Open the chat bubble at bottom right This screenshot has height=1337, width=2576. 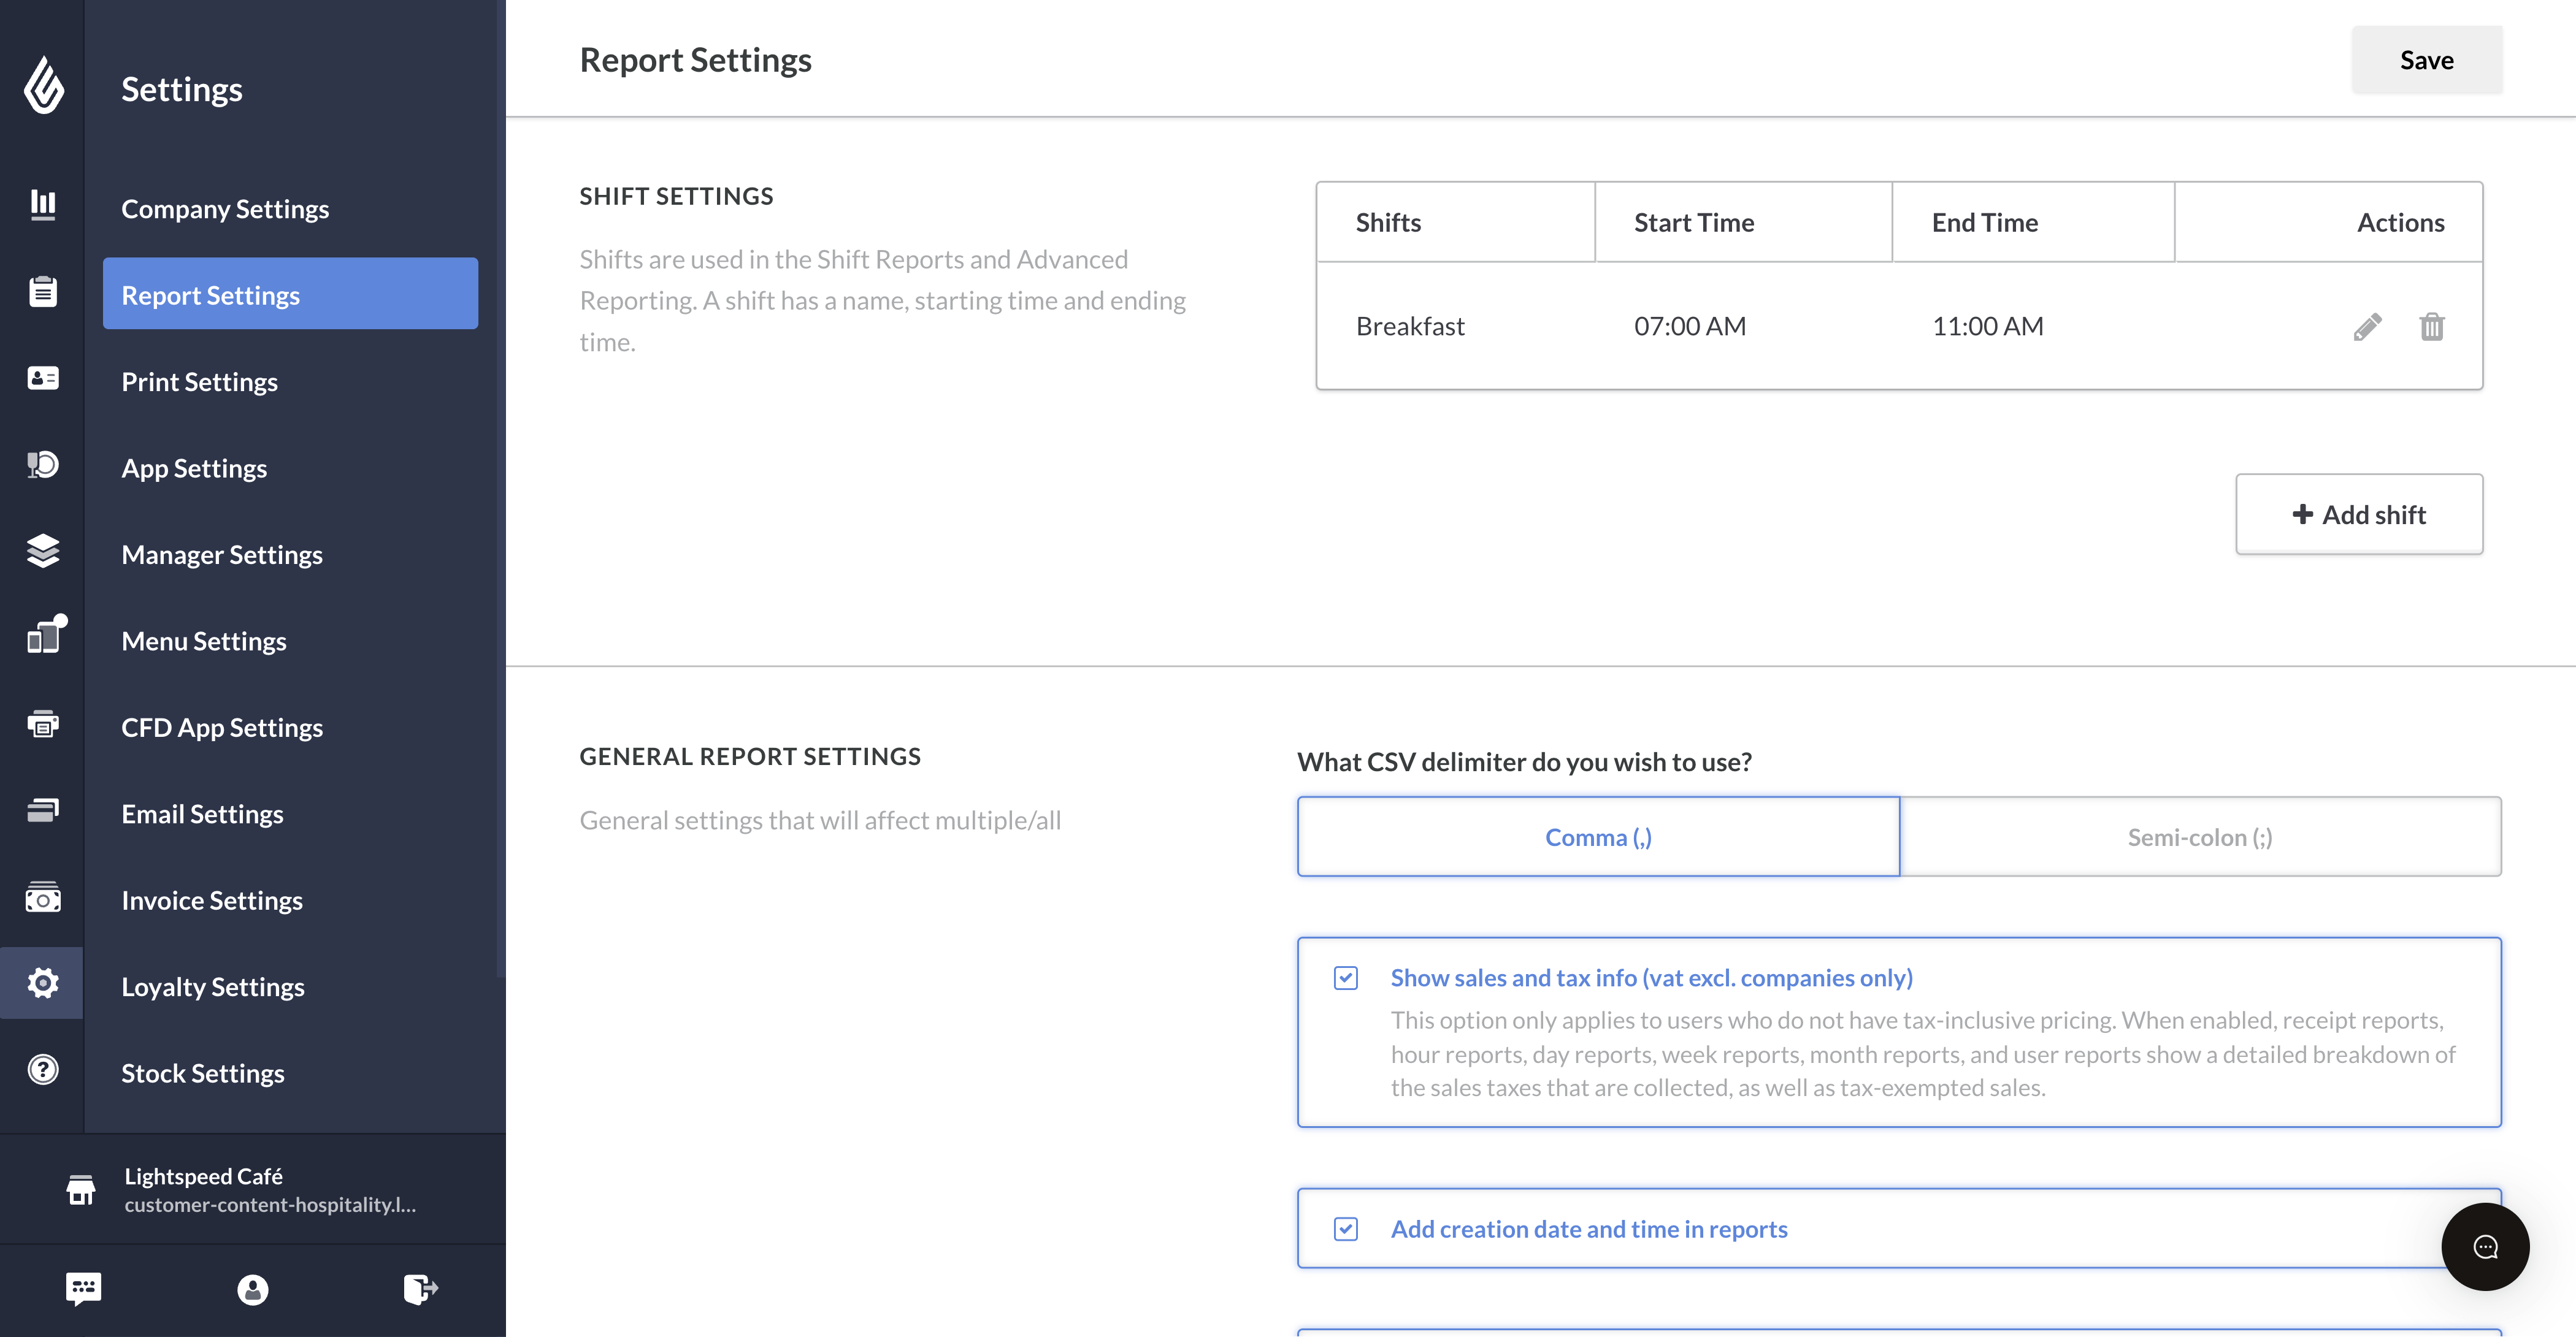pos(2484,1246)
